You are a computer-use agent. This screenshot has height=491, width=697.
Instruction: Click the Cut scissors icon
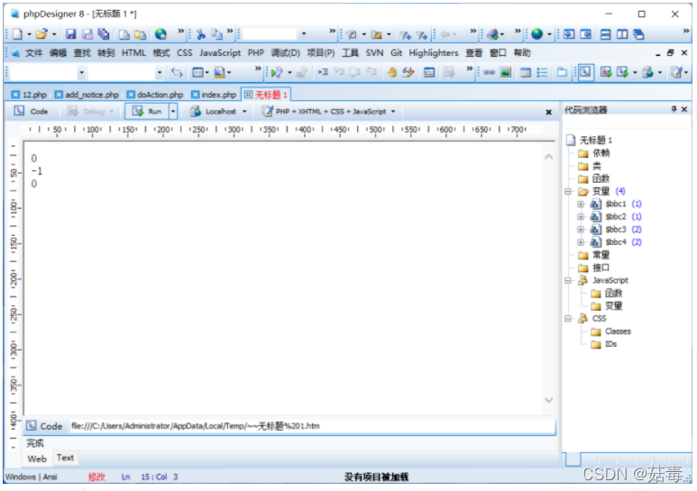[x=200, y=34]
